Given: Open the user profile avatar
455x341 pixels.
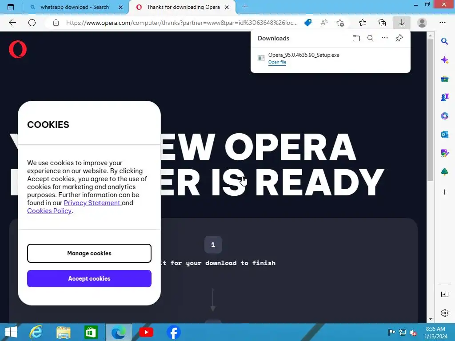Looking at the screenshot, I should point(422,23).
